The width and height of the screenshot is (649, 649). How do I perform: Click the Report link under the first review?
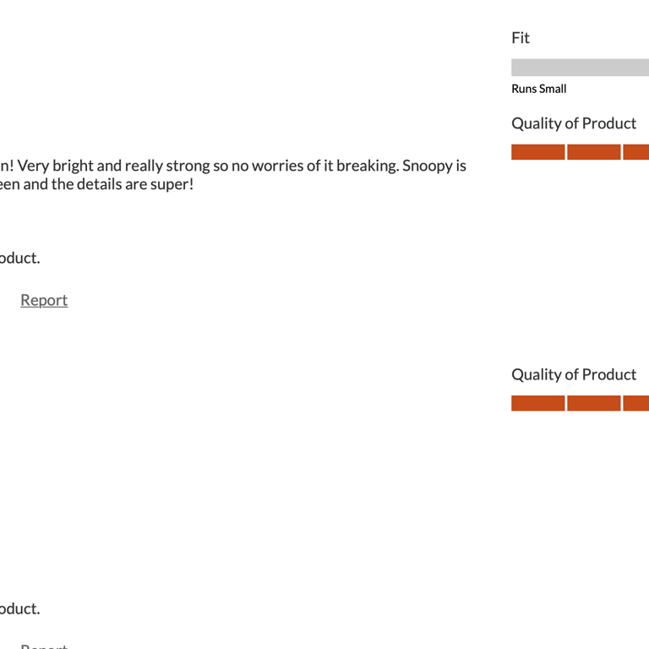[44, 300]
